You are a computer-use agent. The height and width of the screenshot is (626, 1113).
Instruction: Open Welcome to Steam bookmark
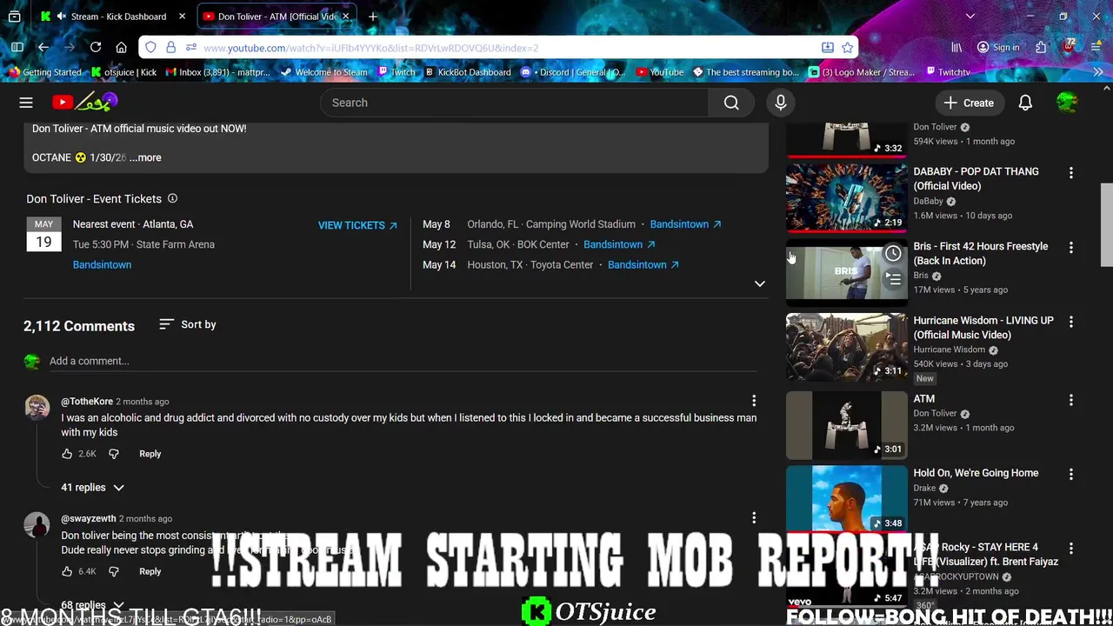tap(324, 72)
